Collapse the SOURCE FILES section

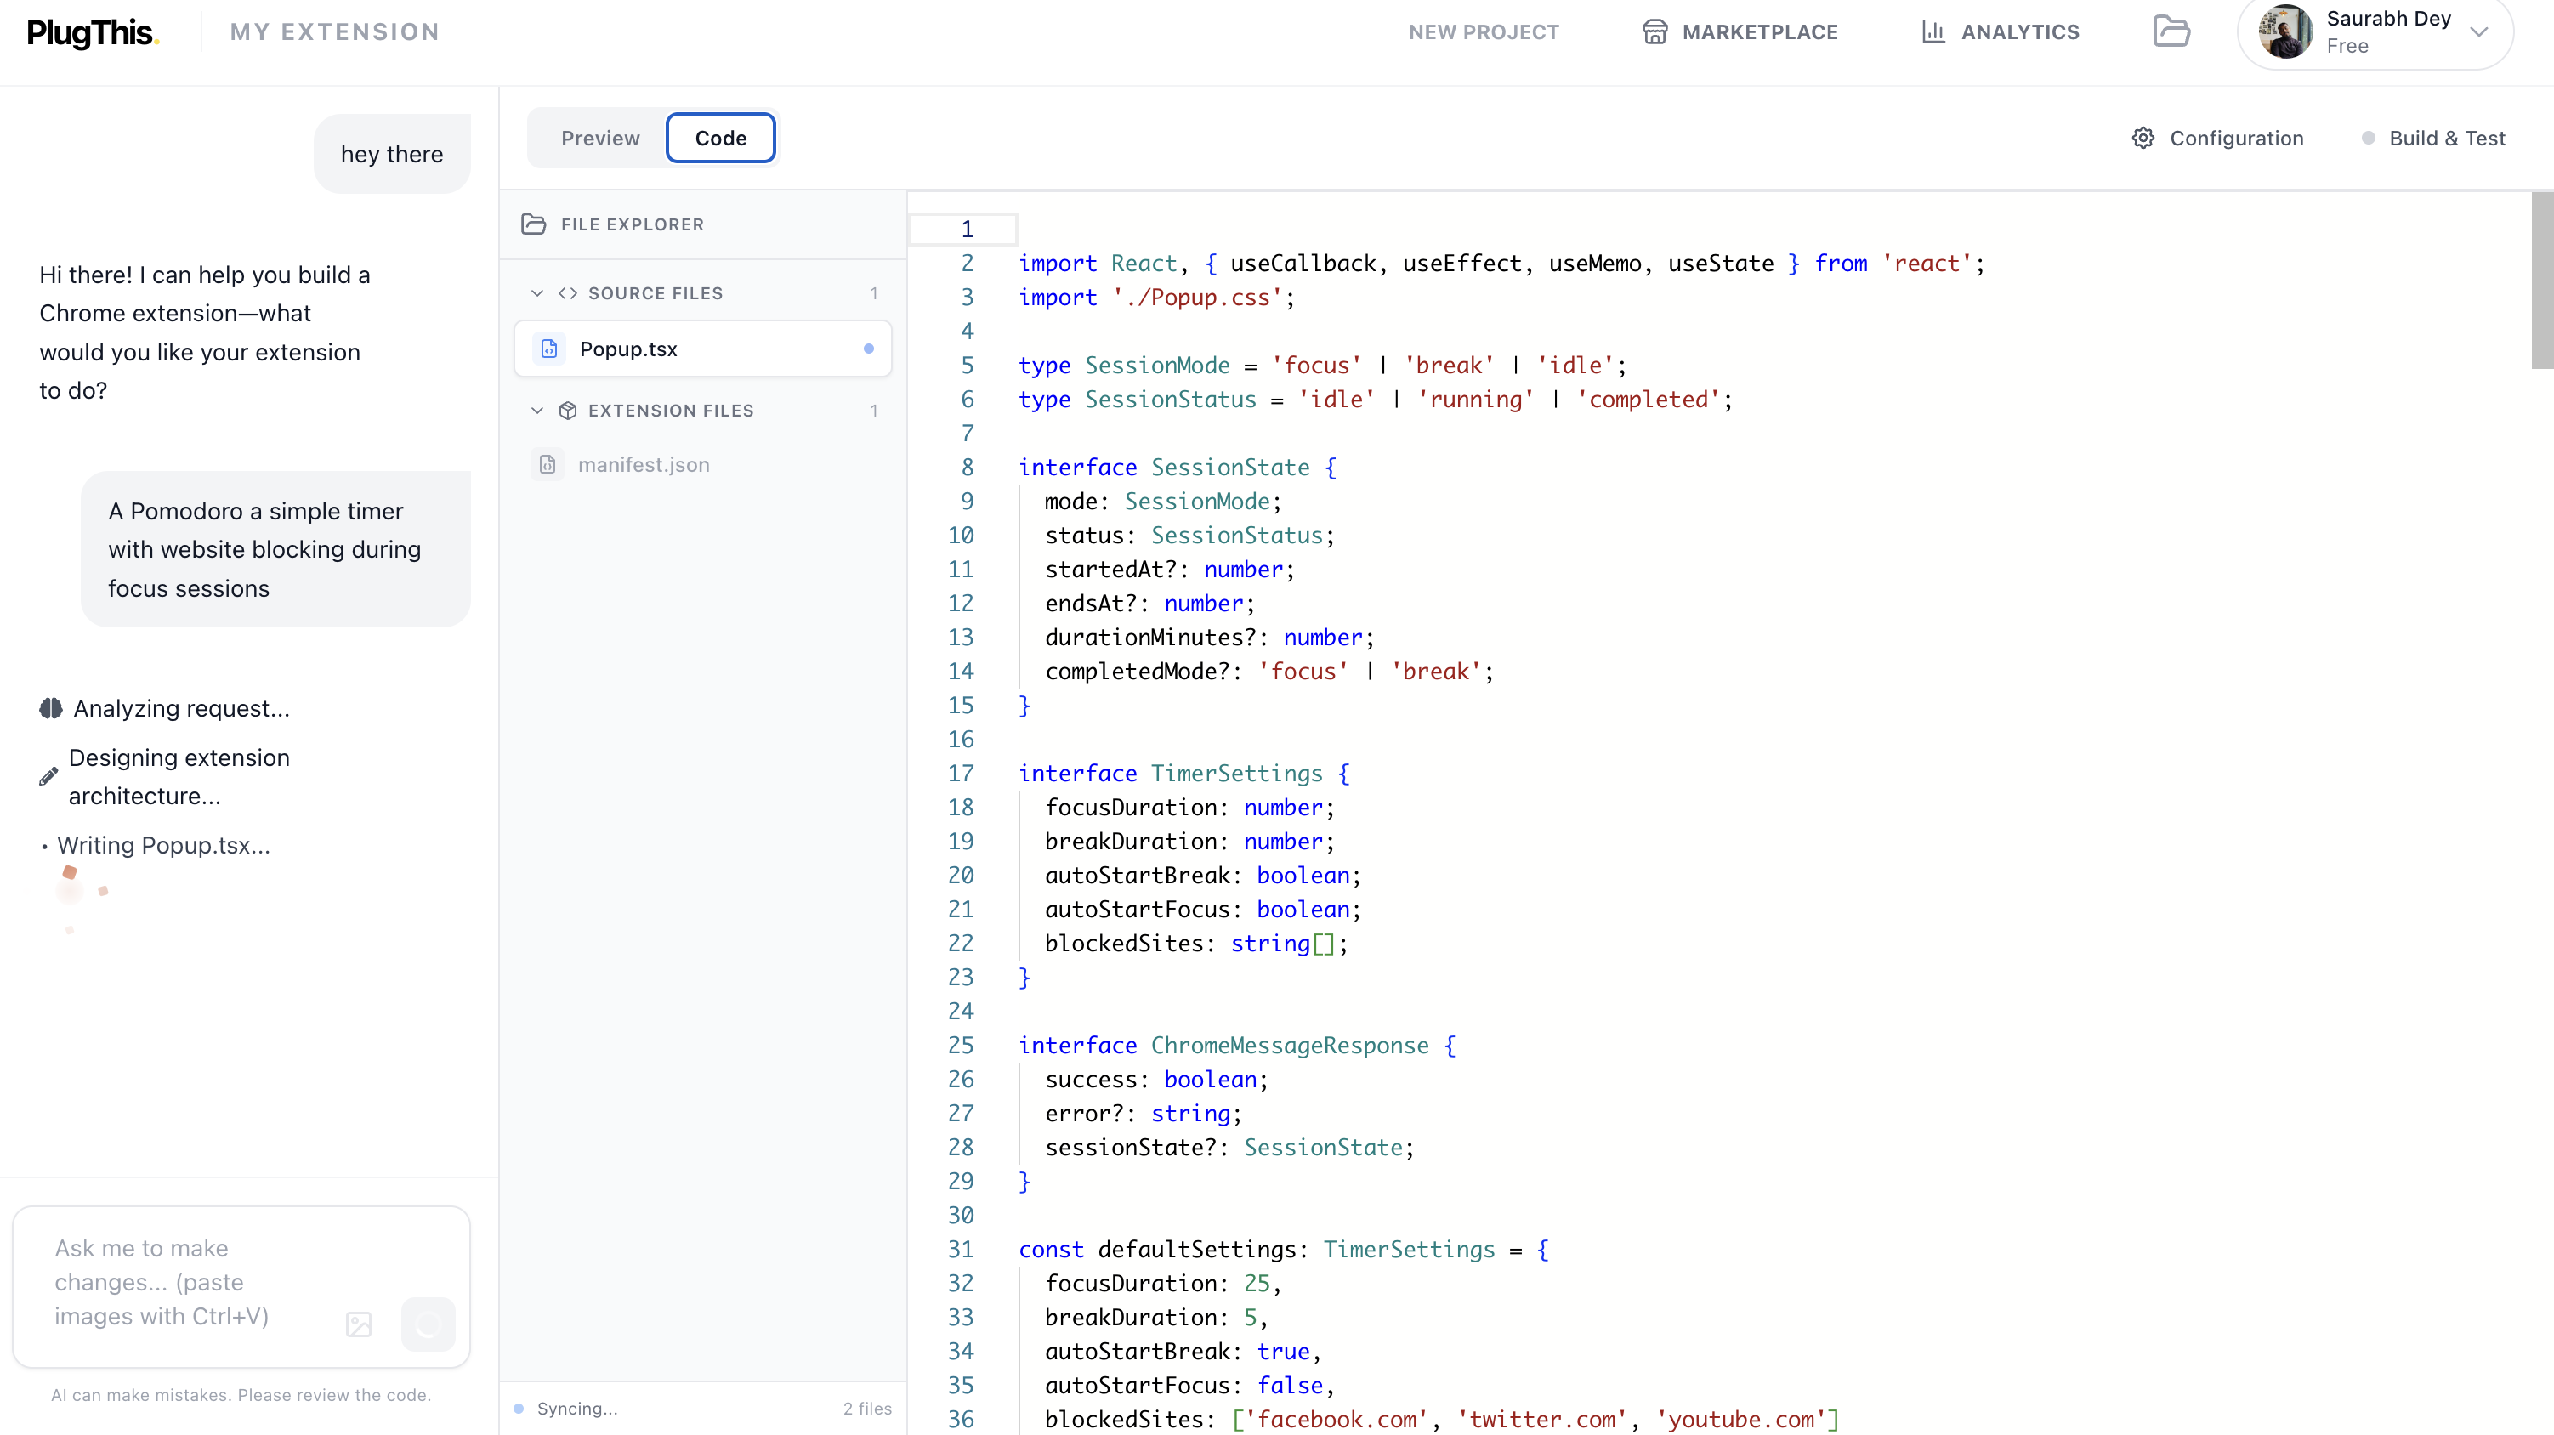pyautogui.click(x=536, y=292)
